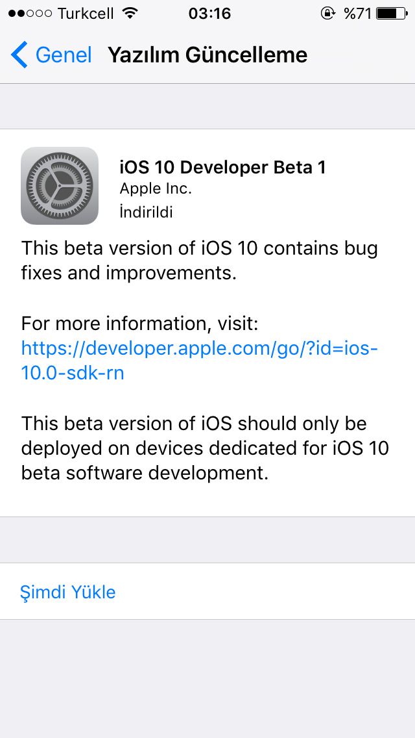Tap the battery icon in status bar
The image size is (415, 738).
click(392, 13)
